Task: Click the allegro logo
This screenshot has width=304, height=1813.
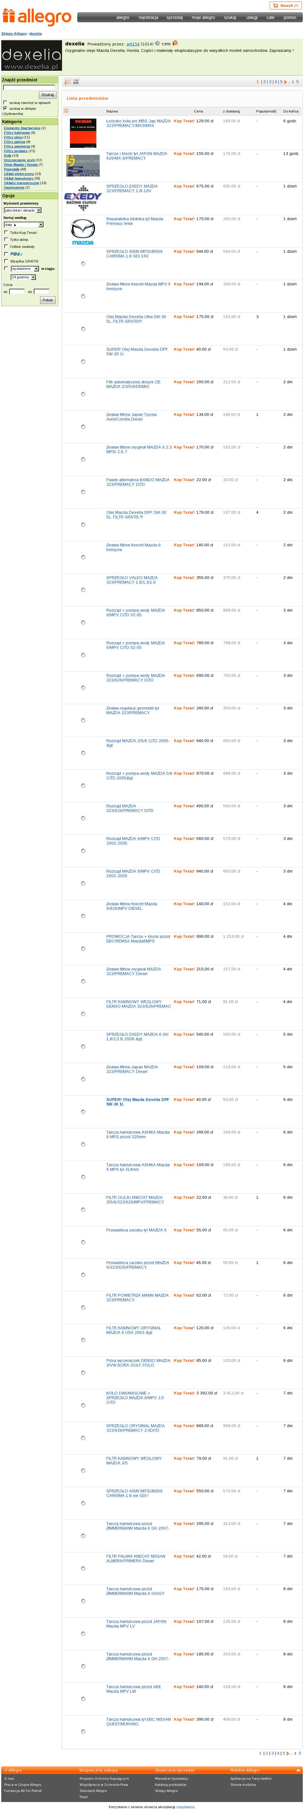Action: coord(36,17)
